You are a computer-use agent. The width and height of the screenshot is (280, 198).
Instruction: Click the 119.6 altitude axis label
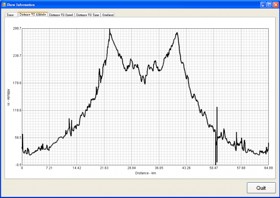click(x=17, y=110)
